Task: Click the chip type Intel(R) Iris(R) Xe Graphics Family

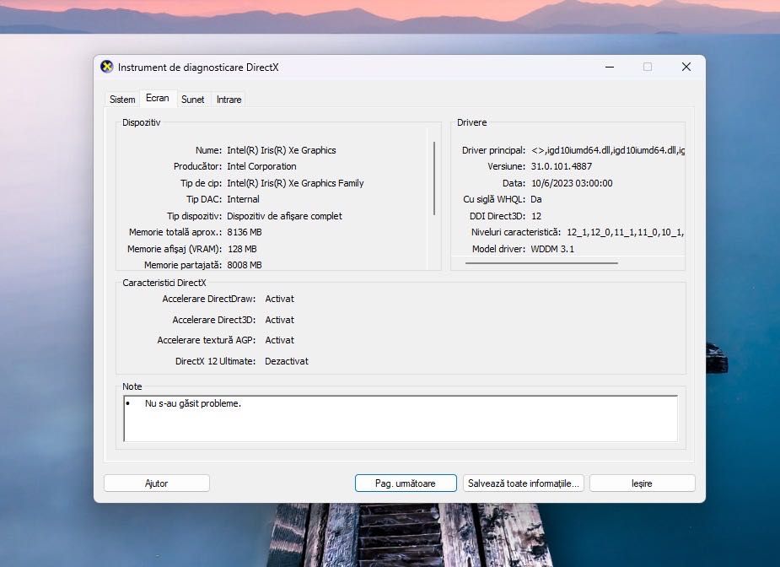Action: click(295, 183)
